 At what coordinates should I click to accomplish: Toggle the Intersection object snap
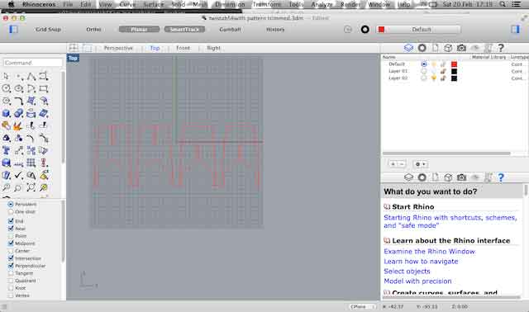click(x=11, y=258)
